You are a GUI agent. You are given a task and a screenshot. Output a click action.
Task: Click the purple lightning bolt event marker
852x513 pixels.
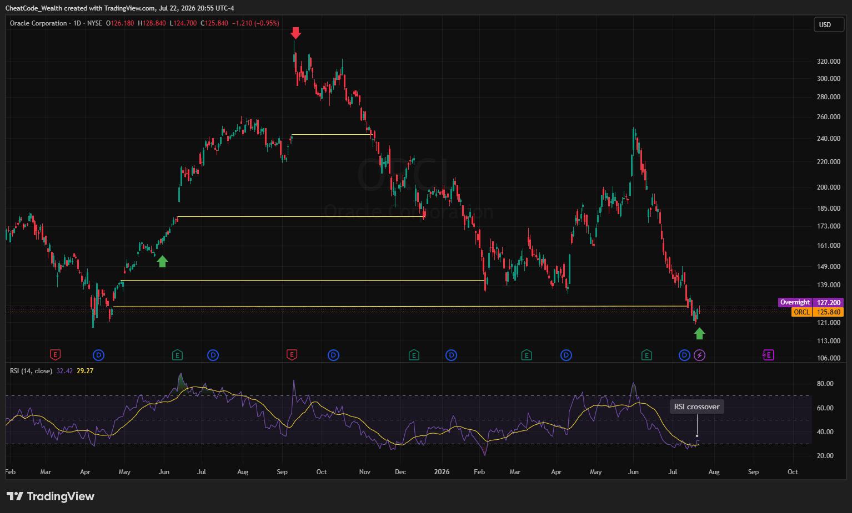point(700,355)
